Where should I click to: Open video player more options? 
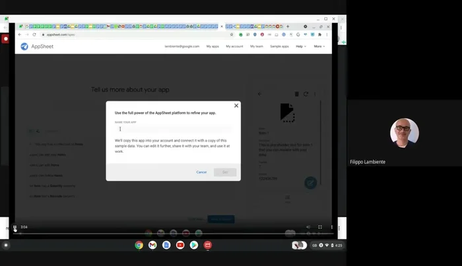[x=332, y=227]
